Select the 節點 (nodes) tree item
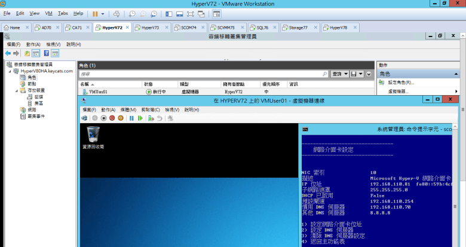This screenshot has height=247, width=466. point(31,84)
